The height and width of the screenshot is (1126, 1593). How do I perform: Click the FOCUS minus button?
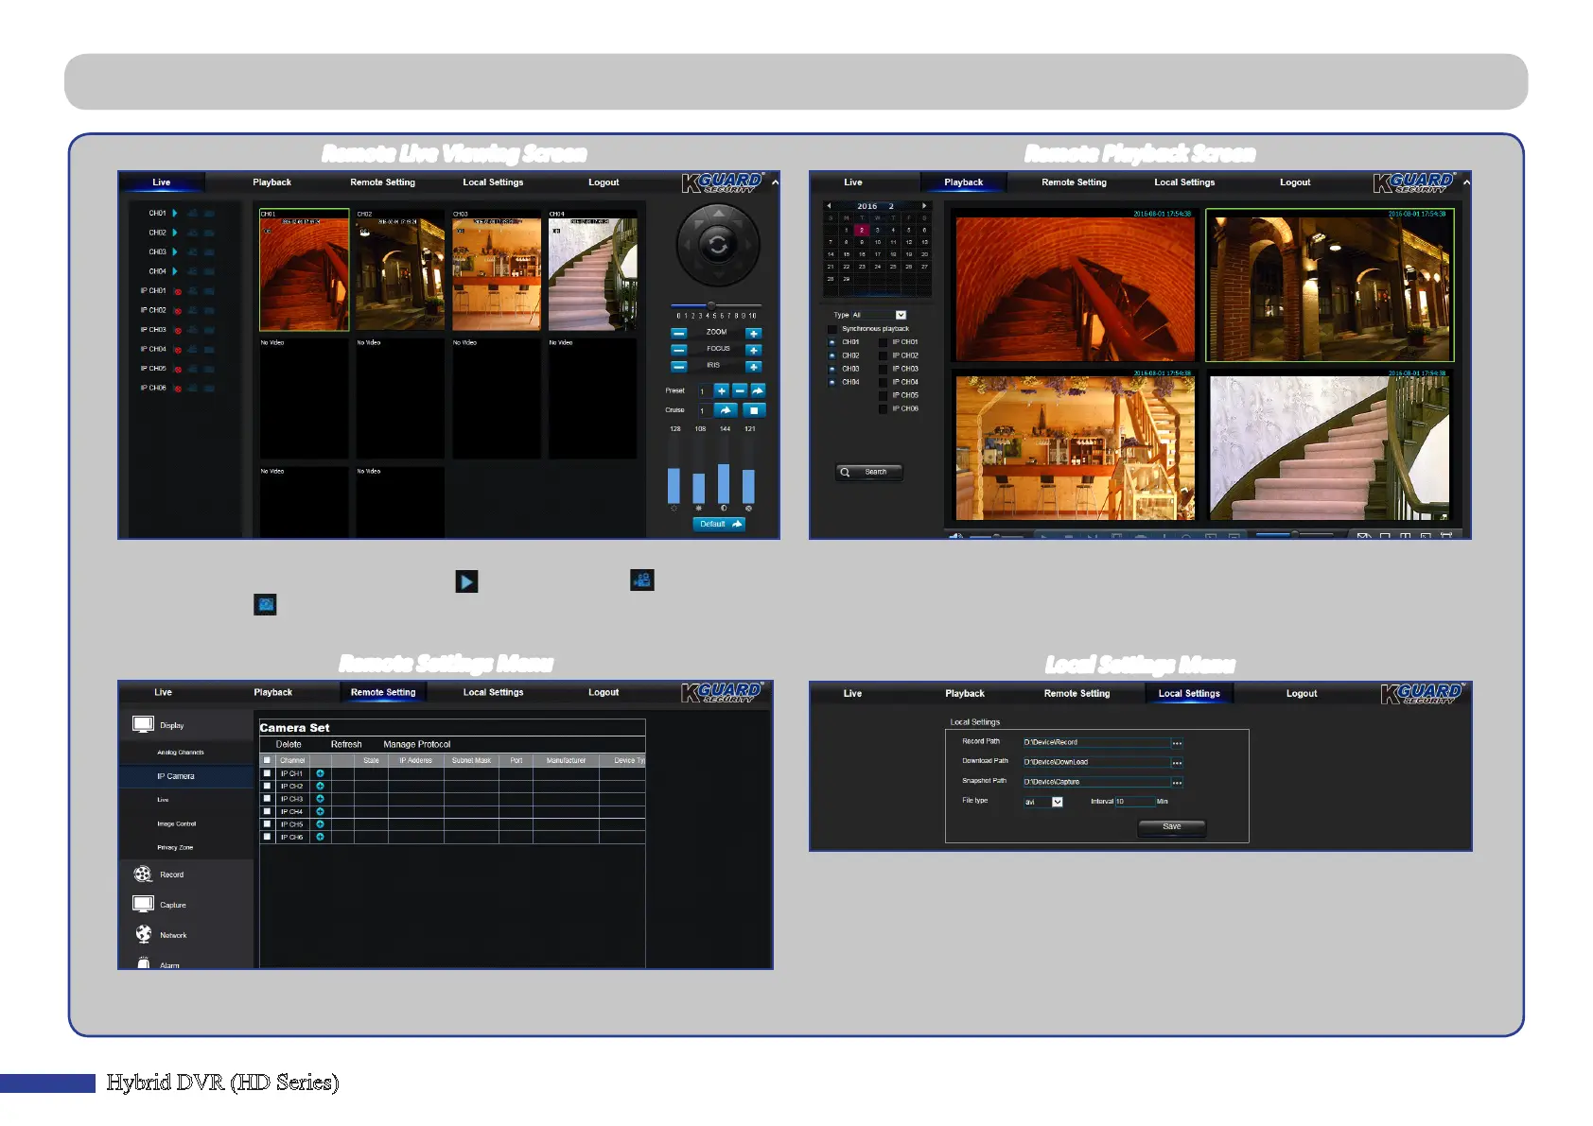coord(678,350)
